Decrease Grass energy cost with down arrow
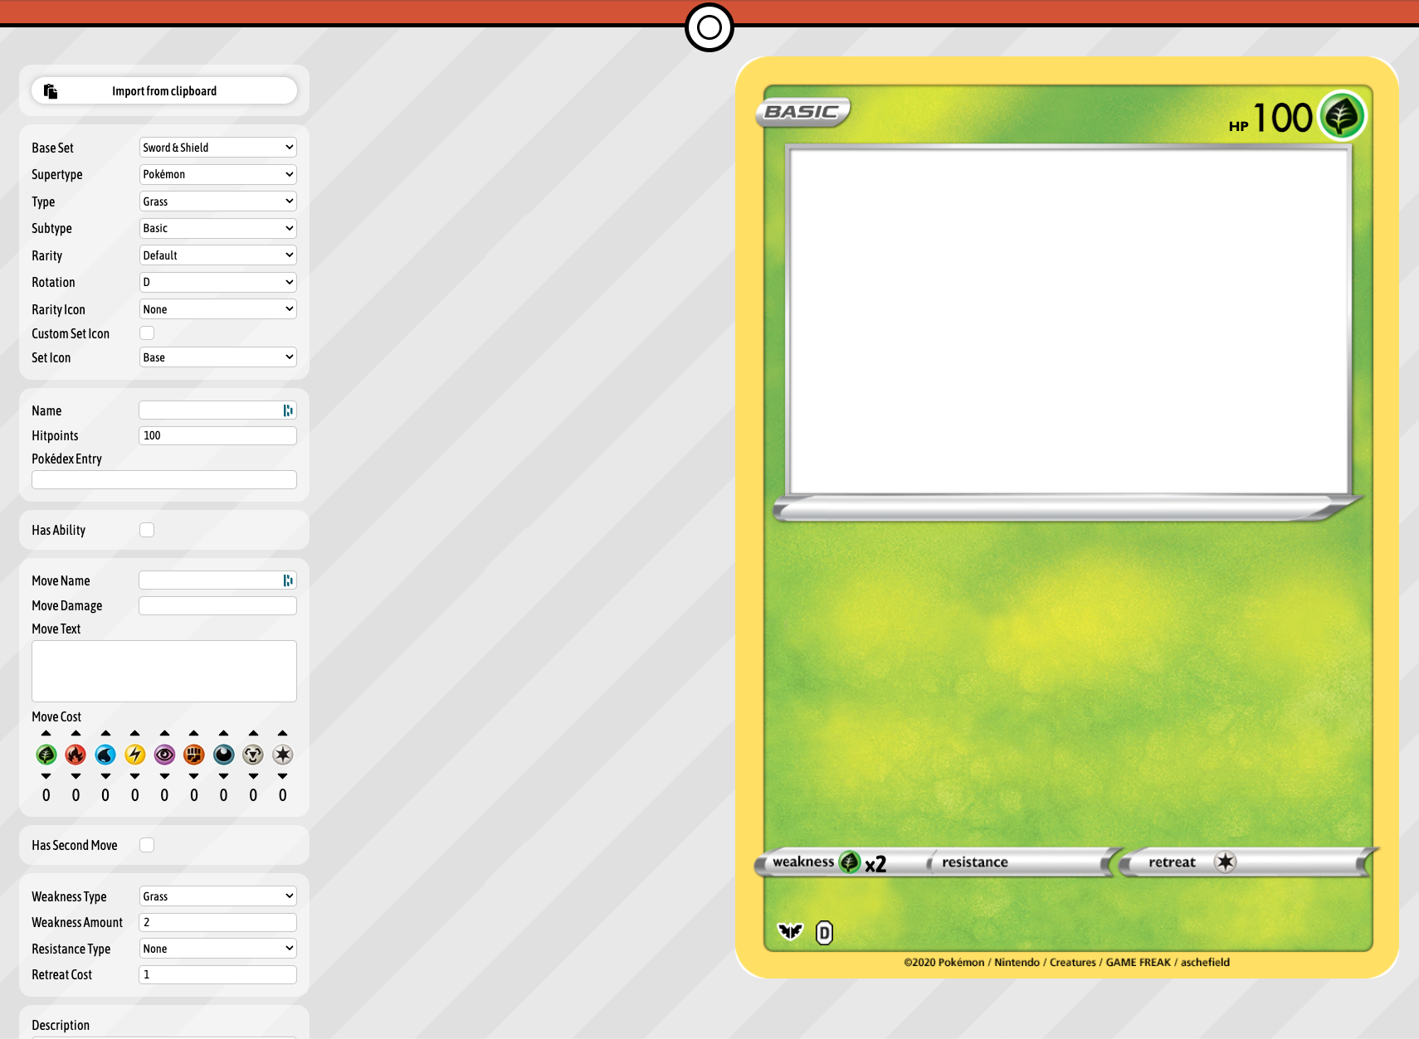The width and height of the screenshot is (1419, 1039). 46,776
